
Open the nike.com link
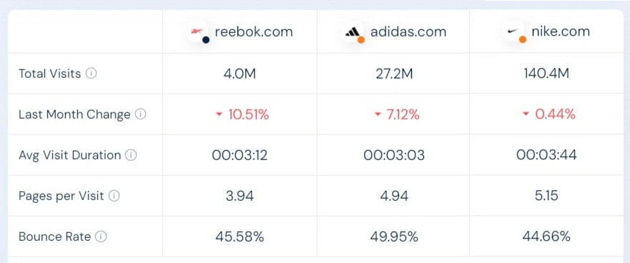pos(561,31)
